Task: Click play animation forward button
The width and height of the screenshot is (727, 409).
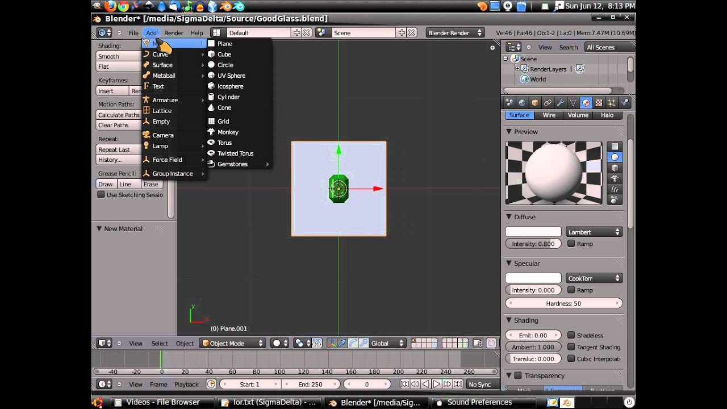Action: tap(436, 384)
